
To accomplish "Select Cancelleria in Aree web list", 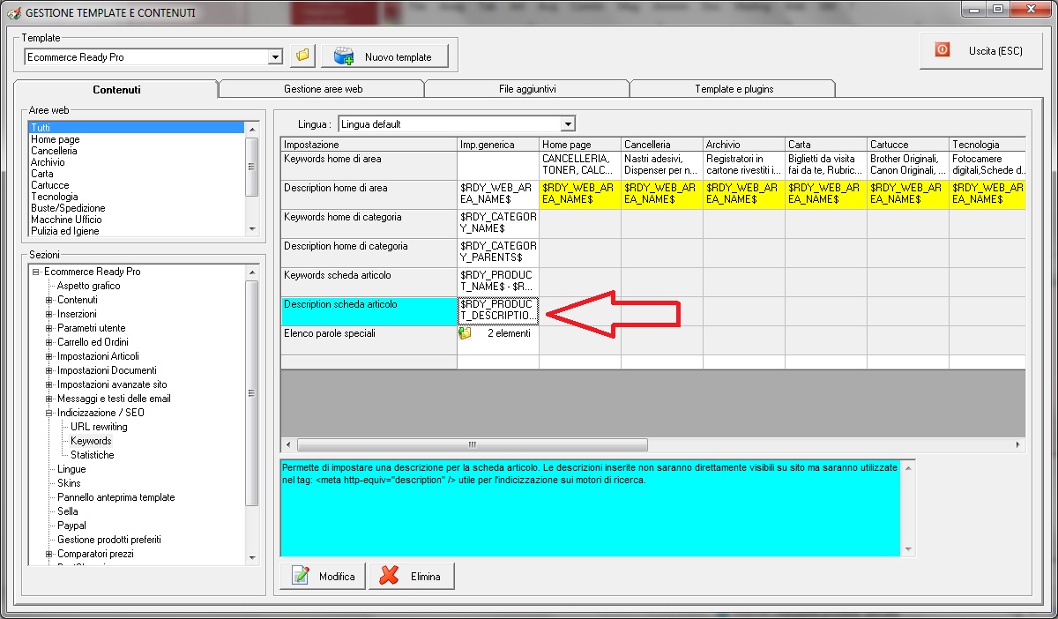I will pos(136,151).
